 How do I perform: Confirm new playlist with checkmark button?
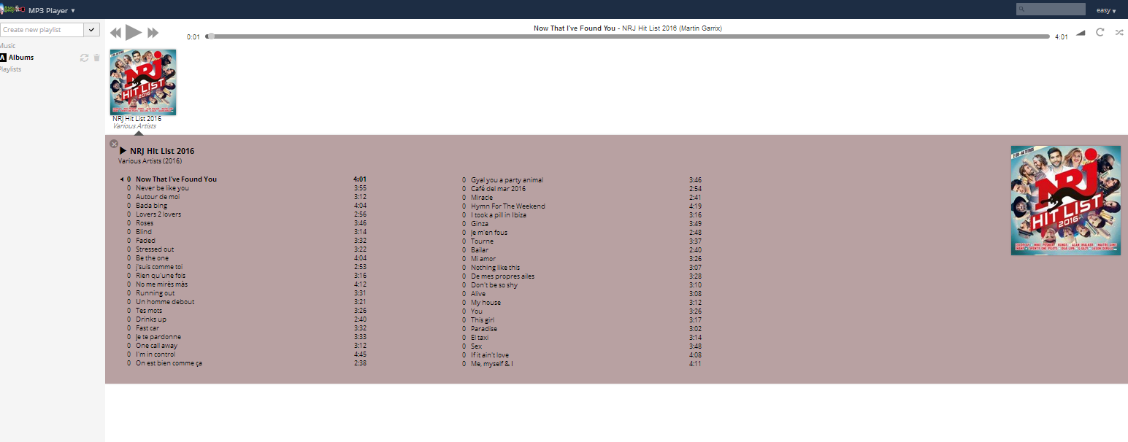point(92,30)
